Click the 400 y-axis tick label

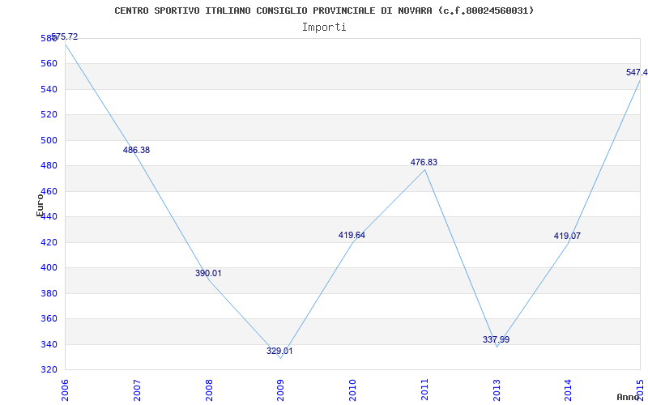coord(48,268)
